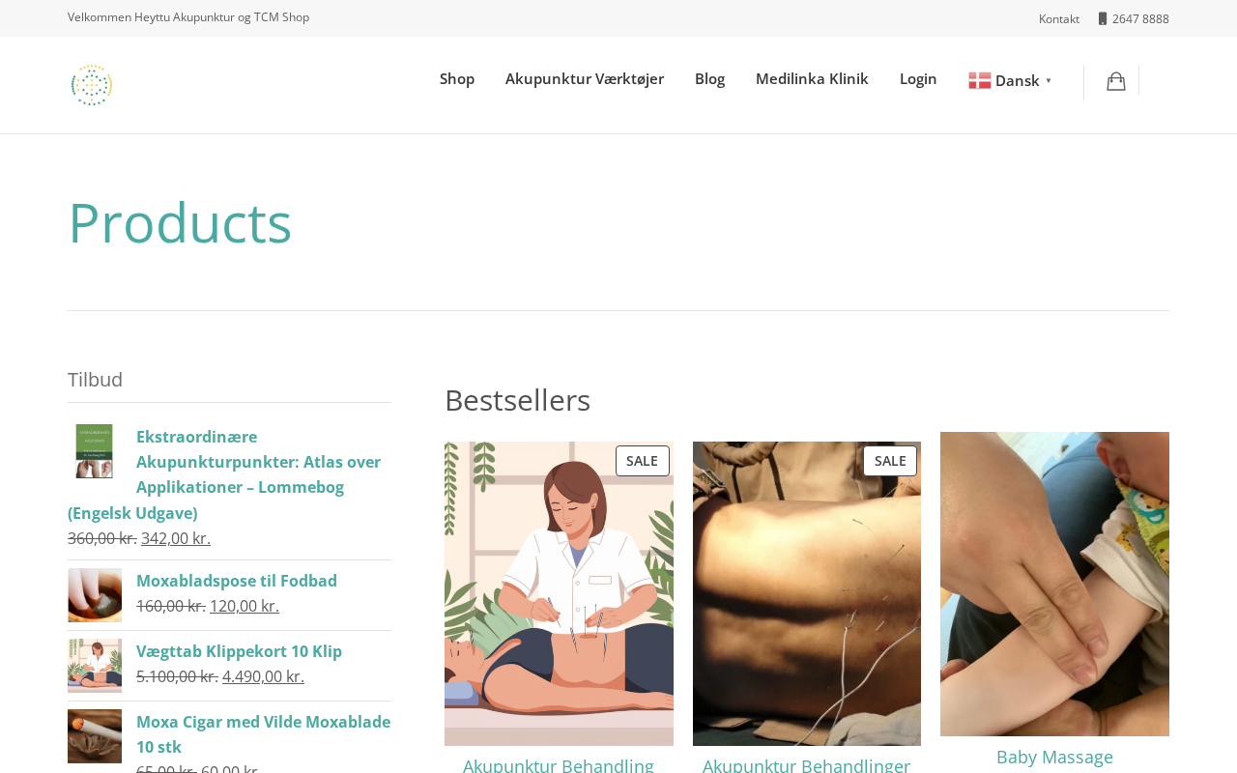Click the Vægttab Klippekort thumbnail image

point(95,666)
